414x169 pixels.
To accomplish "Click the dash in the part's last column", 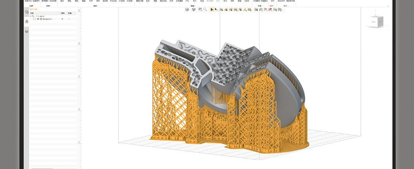I will [x=69, y=19].
